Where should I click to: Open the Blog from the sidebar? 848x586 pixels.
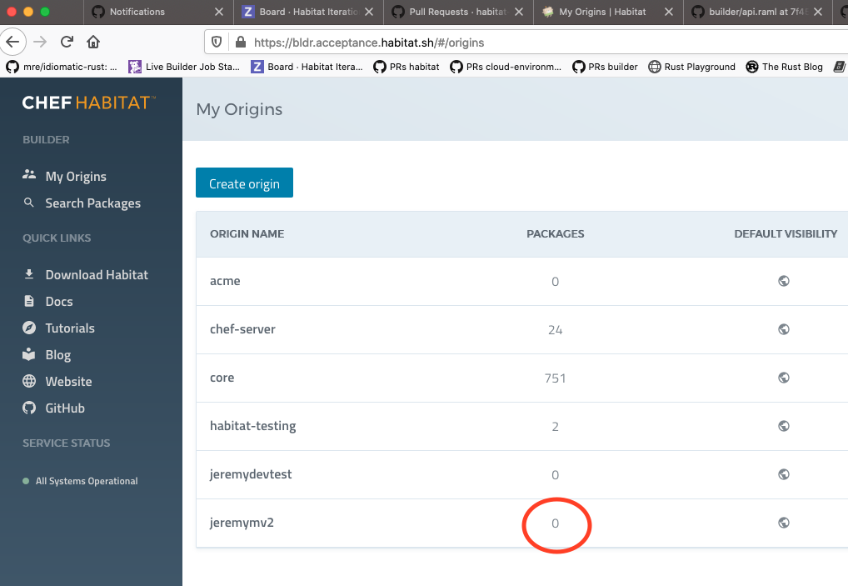31,354
